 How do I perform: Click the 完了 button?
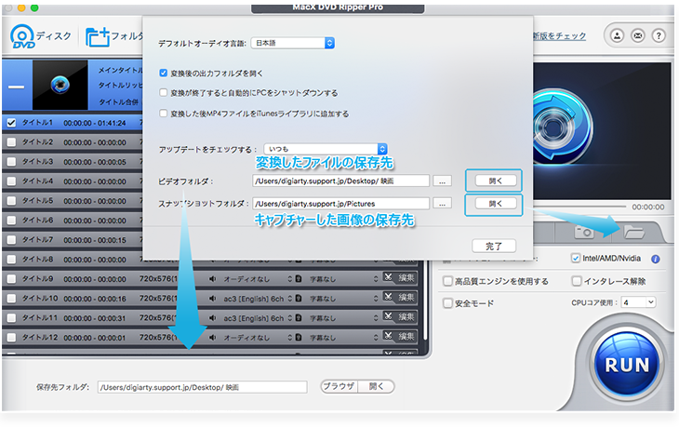pyautogui.click(x=494, y=246)
